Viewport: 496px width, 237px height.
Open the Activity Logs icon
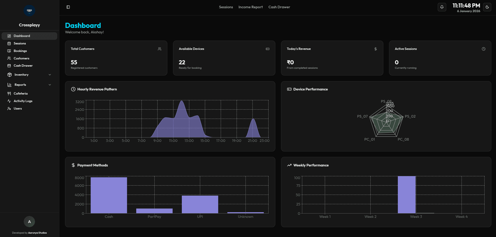tap(9, 101)
